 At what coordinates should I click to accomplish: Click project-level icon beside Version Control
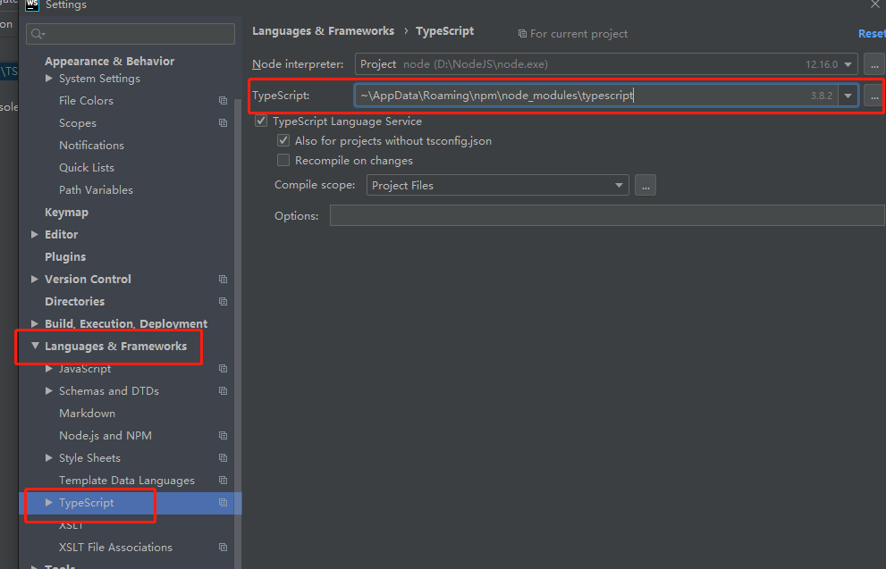click(224, 280)
